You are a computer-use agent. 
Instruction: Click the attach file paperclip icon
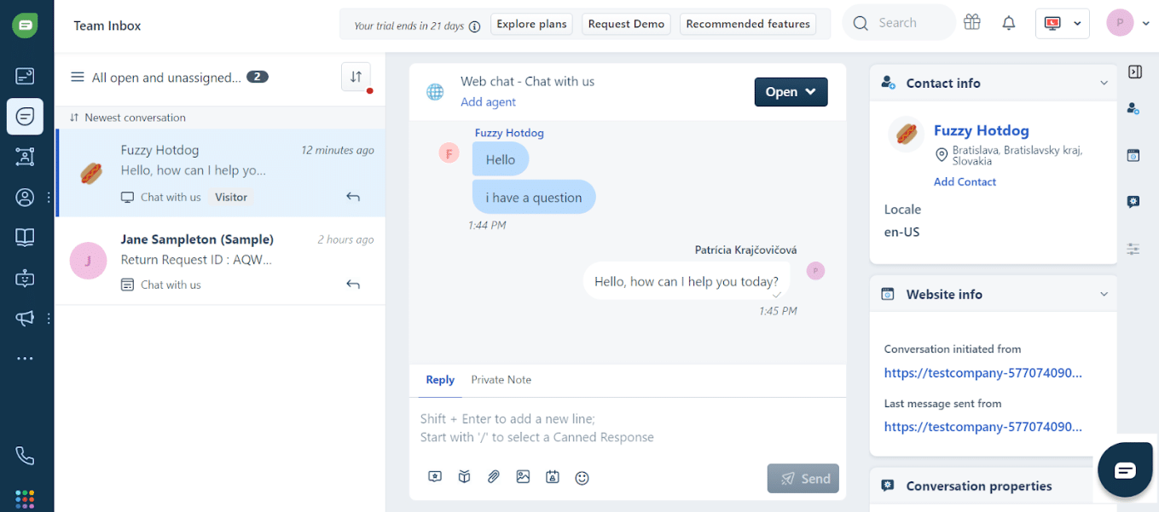[494, 477]
